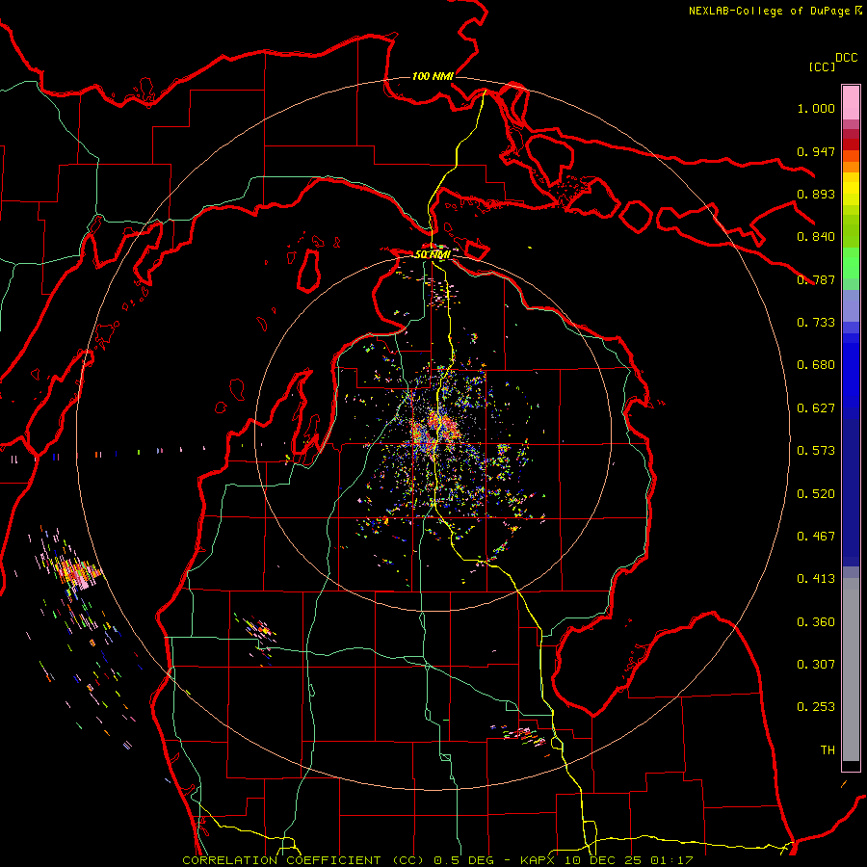
Task: Click the pink echo cluster over Lake Michigan
Action: pos(76,572)
